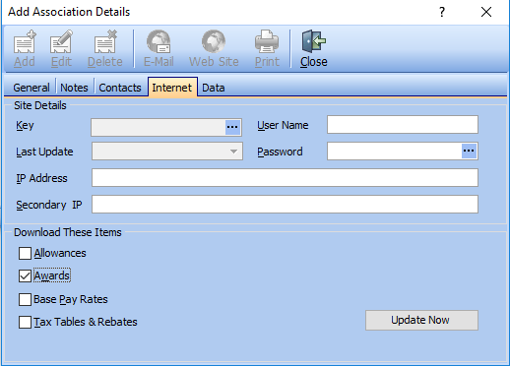
Task: Tick the Base Pay Rates checkbox
Action: pos(25,299)
